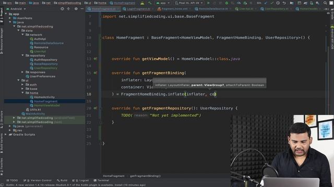Viewport: 334px width, 187px height.
Task: Collapse the repository folder
Action: pos(22,56)
